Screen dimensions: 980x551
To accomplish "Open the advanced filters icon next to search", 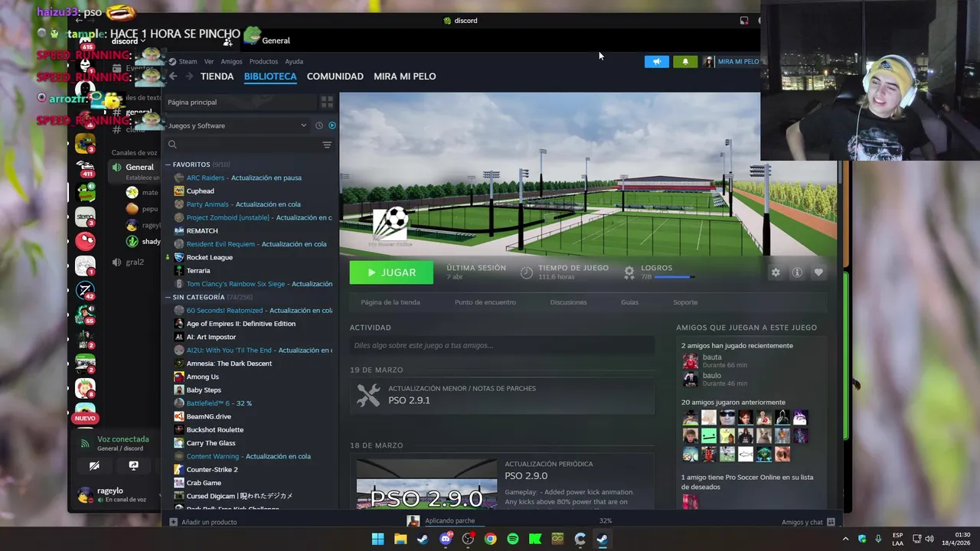I will pos(327,145).
